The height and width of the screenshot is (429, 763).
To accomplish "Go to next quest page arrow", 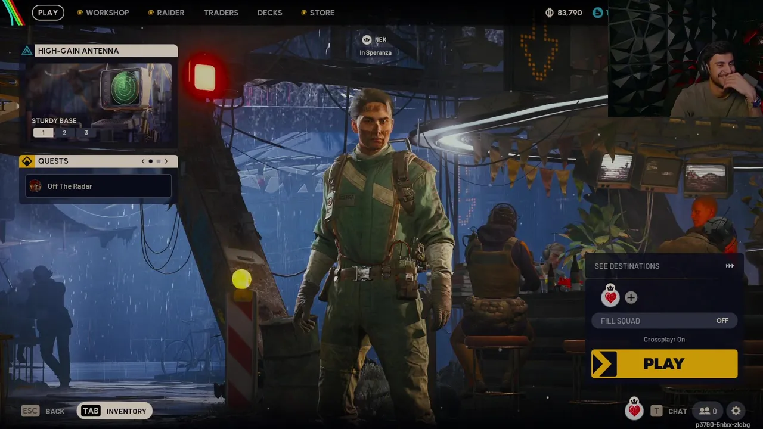I will tap(166, 161).
